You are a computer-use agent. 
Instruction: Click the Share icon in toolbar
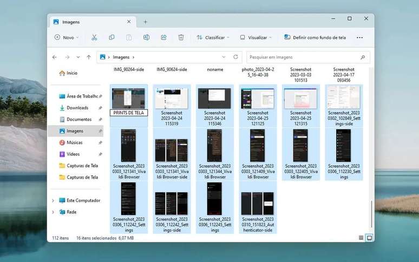tap(164, 37)
